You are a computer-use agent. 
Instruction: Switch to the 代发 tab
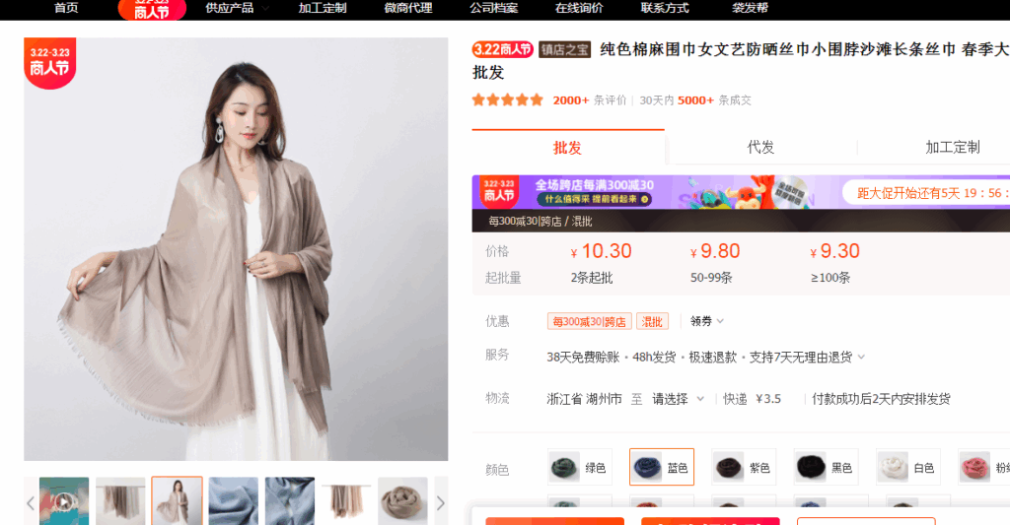tap(760, 148)
